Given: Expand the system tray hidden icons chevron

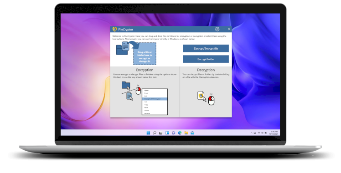Looking at the screenshot, I should 252,133.
